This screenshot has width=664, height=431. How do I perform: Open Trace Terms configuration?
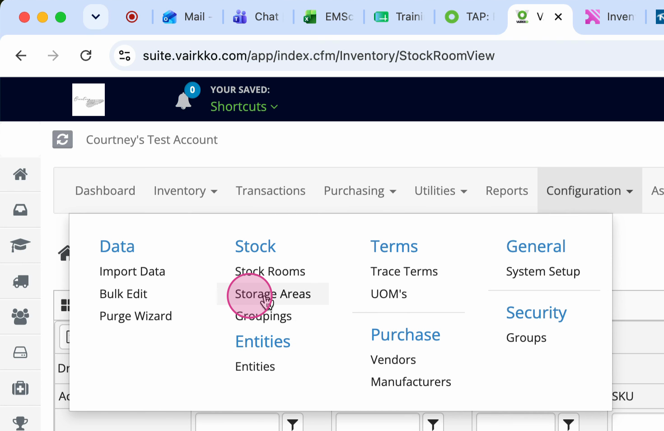[x=404, y=271]
